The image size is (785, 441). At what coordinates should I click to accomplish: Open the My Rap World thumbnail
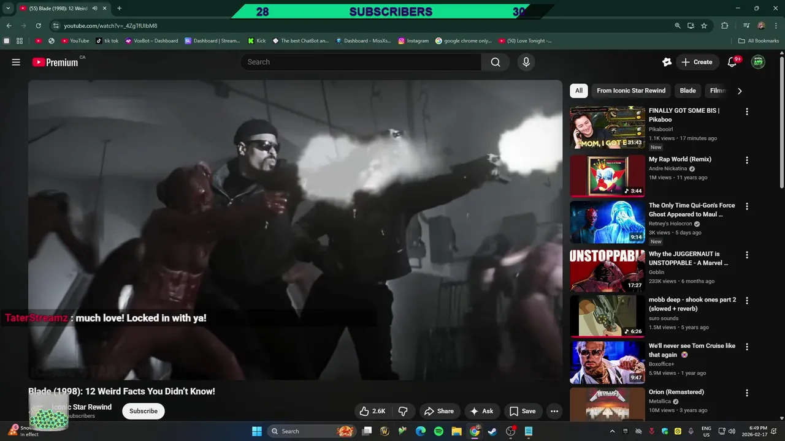pos(607,176)
